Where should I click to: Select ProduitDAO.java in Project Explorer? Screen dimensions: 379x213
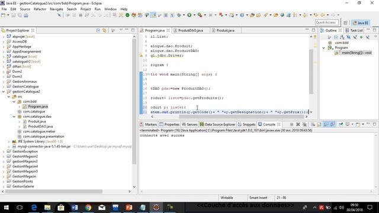tap(40, 127)
